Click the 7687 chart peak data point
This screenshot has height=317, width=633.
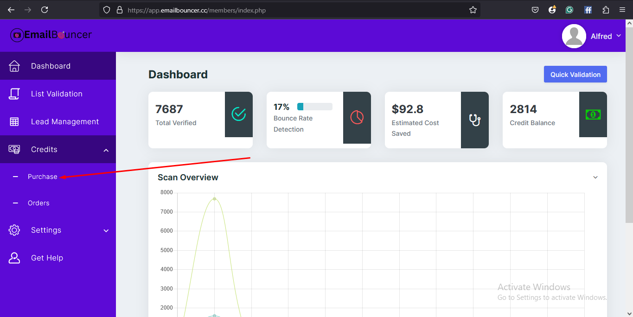point(214,199)
